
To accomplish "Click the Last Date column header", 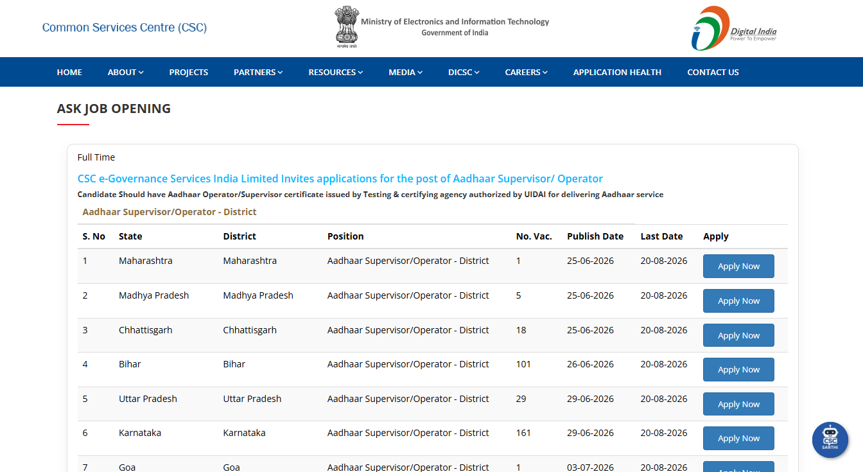I will (661, 236).
